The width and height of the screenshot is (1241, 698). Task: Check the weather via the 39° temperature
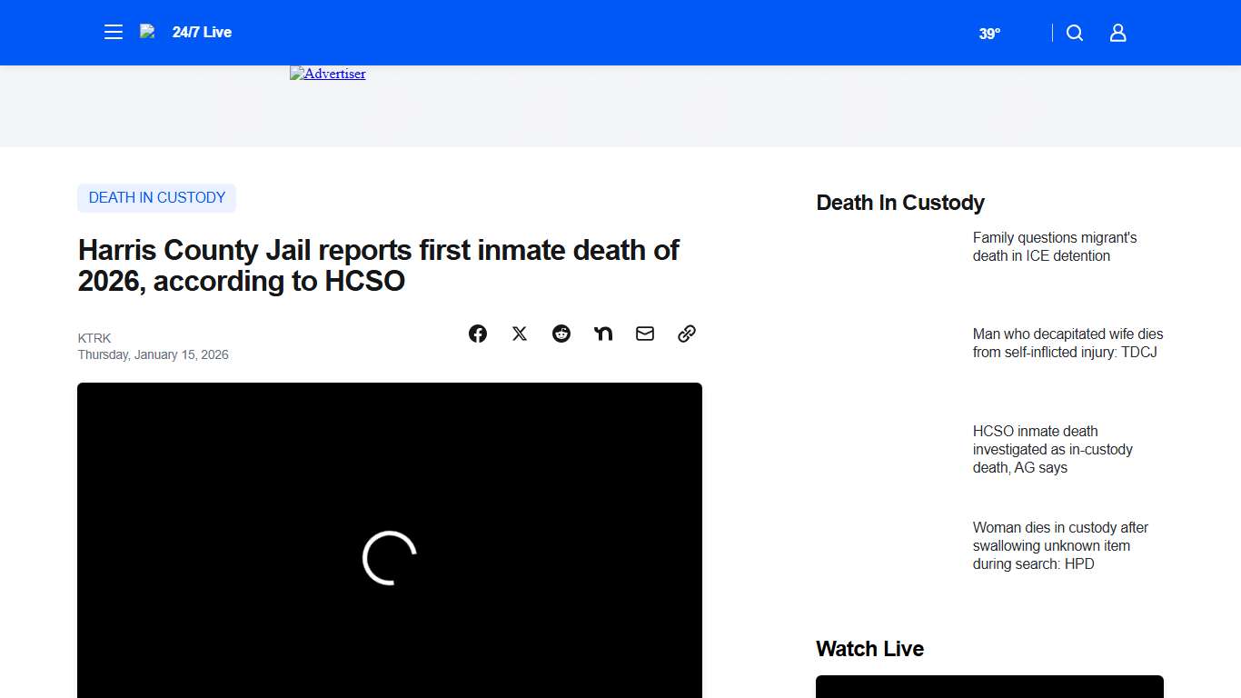[989, 34]
